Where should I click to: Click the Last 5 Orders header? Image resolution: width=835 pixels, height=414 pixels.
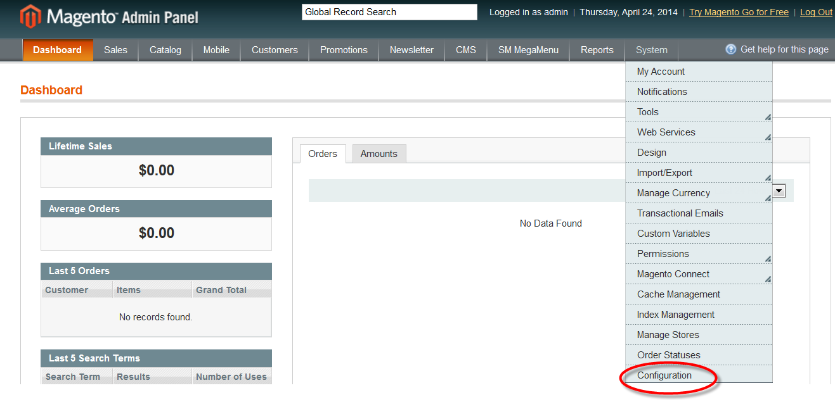pyautogui.click(x=156, y=271)
